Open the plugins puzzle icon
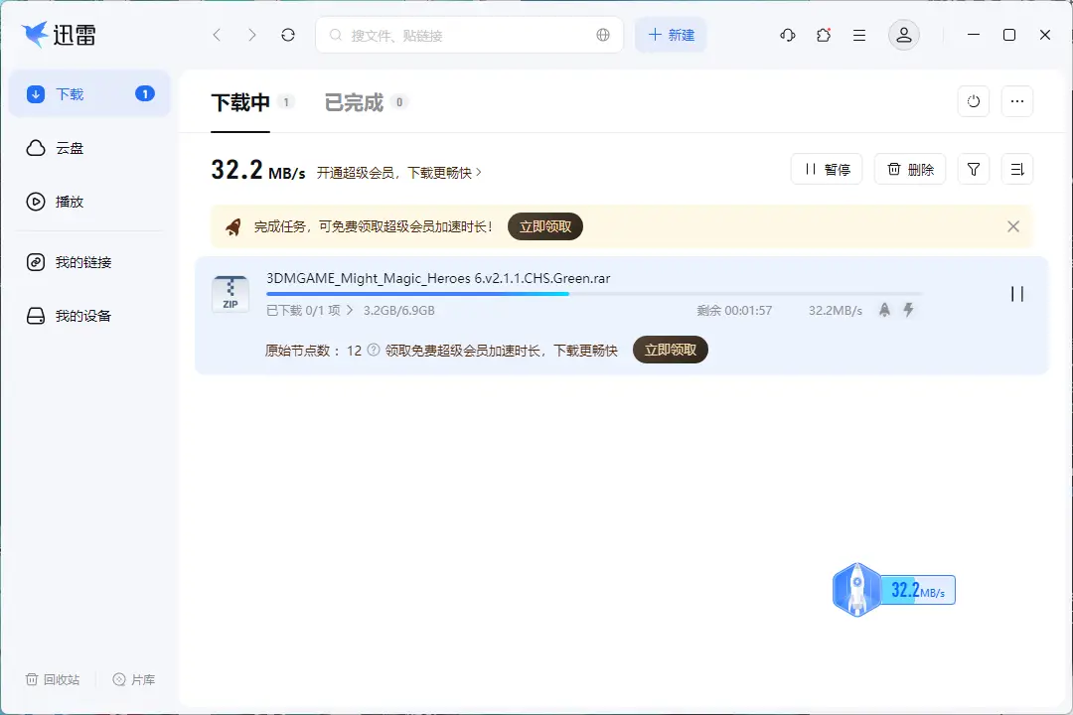 pos(824,35)
